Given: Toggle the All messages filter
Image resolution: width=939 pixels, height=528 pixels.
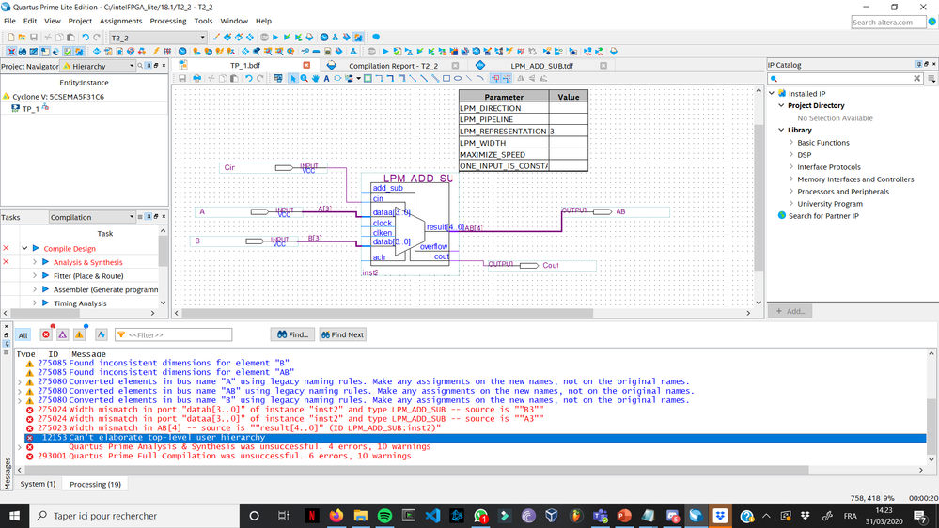Looking at the screenshot, I should coord(23,334).
